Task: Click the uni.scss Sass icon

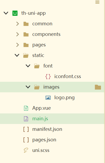Action: click(x=26, y=150)
